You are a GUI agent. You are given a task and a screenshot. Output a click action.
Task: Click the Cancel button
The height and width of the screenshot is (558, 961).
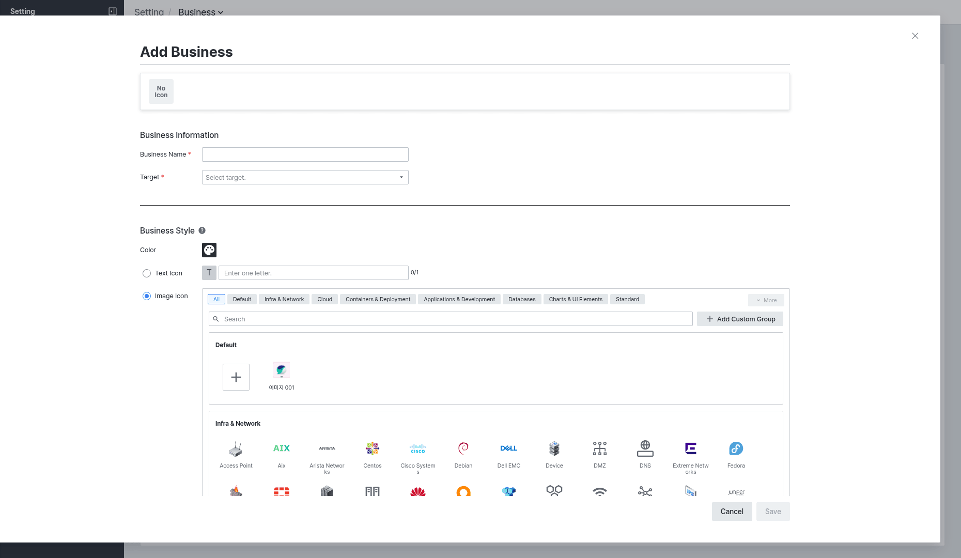point(732,512)
